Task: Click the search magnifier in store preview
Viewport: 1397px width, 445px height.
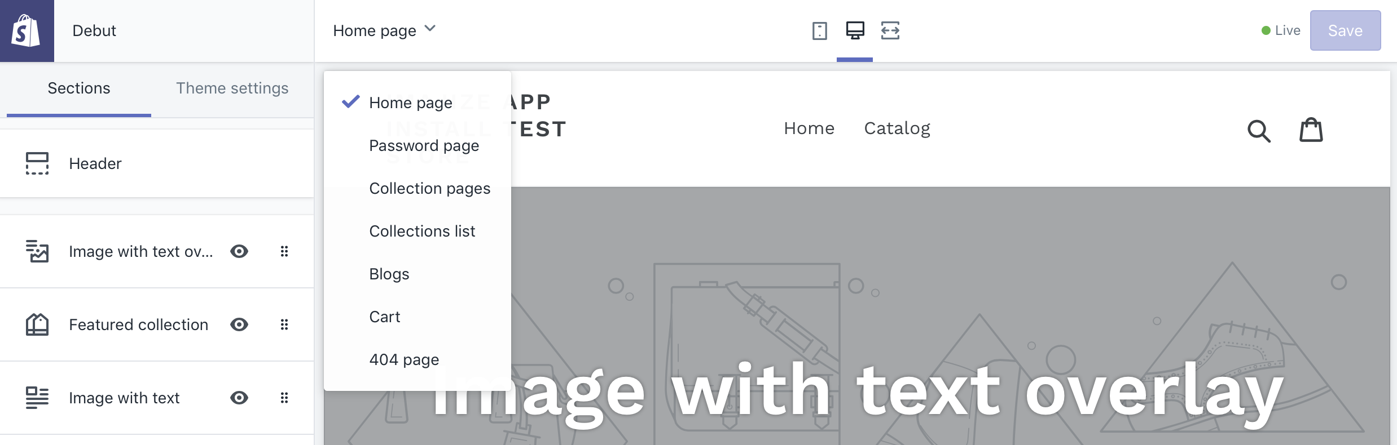Action: (x=1258, y=131)
